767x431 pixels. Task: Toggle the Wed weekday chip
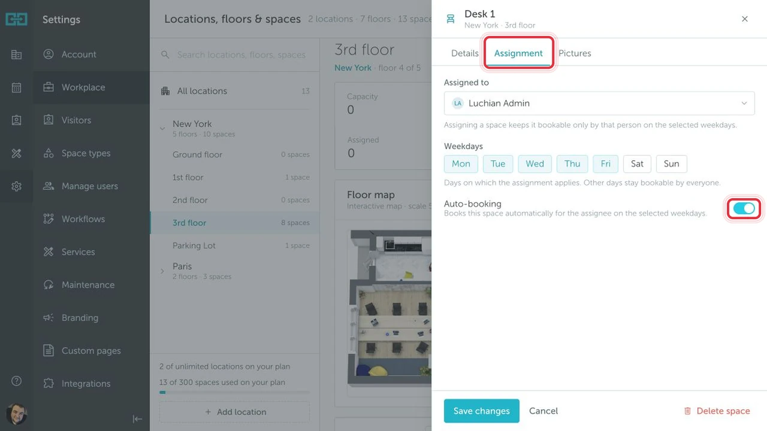coord(535,164)
